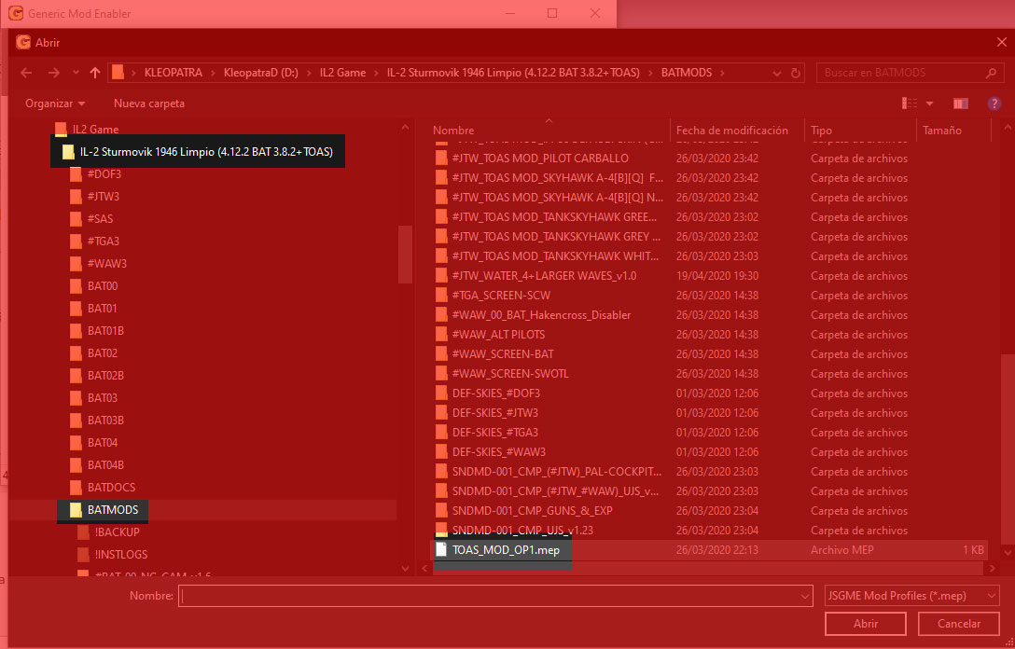Click folder icon of #JTW_TOAS MOD_TANKSKYHAWK GREE row
The image size is (1015, 649).
point(441,216)
